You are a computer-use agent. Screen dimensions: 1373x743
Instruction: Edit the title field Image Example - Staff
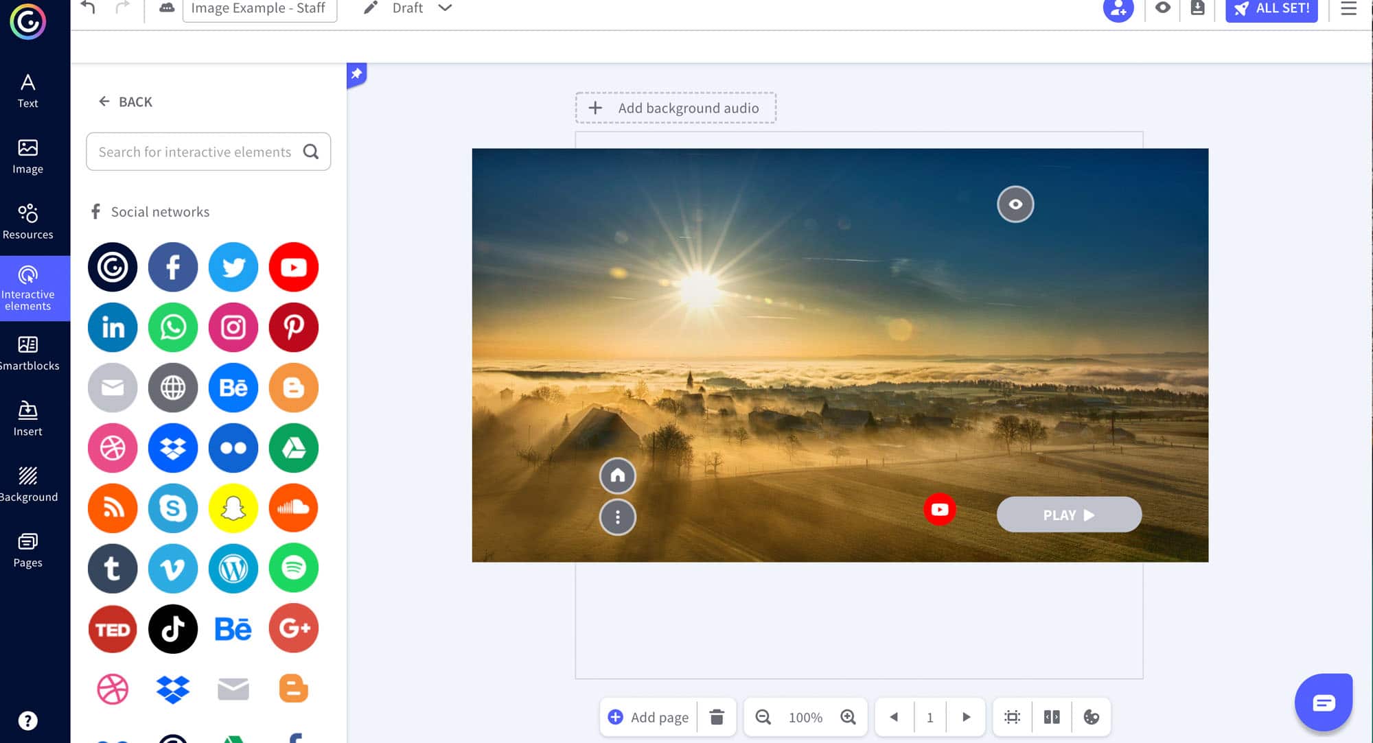259,8
